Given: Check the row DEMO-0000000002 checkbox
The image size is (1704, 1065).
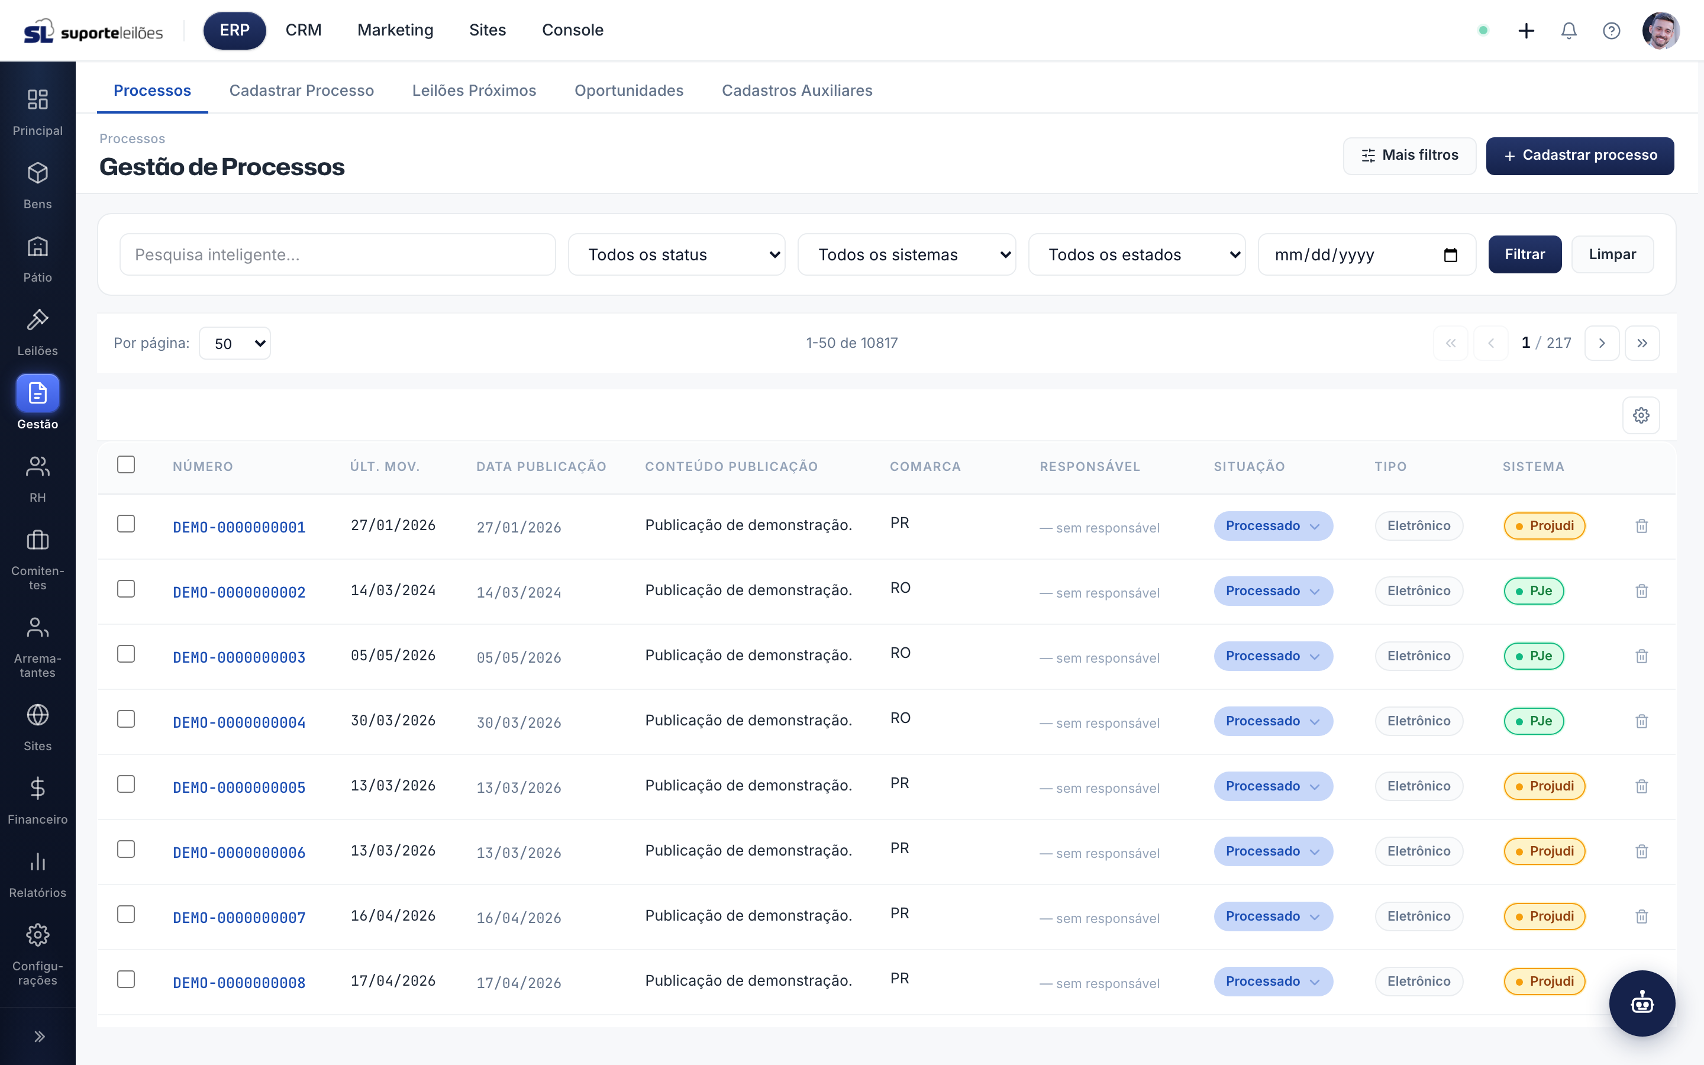Looking at the screenshot, I should coord(126,589).
